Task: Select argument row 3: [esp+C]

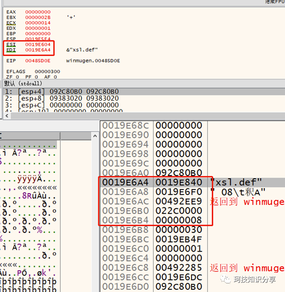Action: coord(144,105)
